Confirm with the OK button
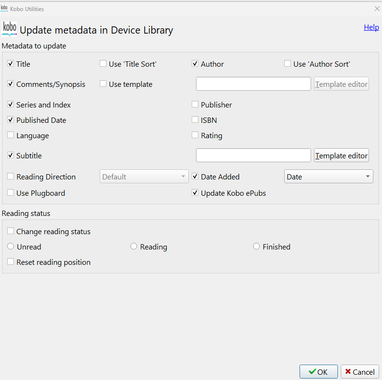The image size is (382, 380). pos(319,372)
